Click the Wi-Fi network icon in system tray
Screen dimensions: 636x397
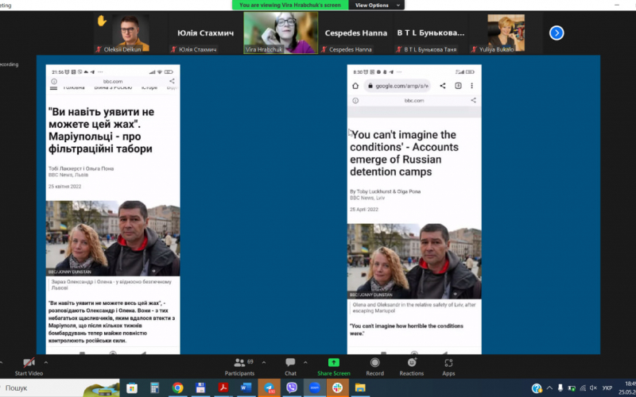(583, 388)
